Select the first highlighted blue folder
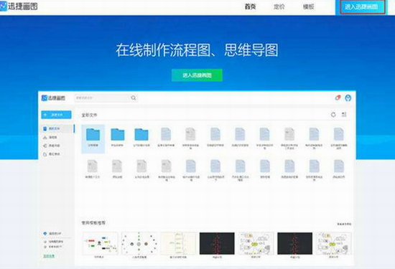This screenshot has height=269, width=395. tap(93, 139)
